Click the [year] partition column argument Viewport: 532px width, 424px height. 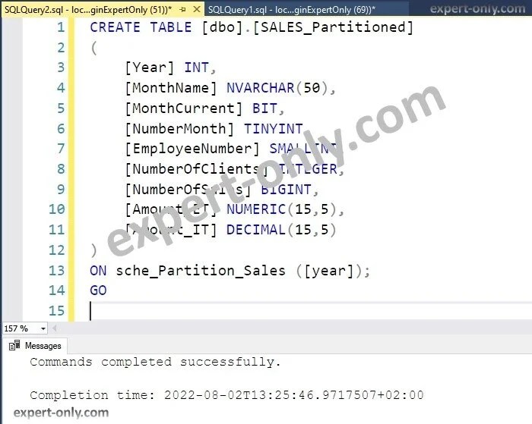(329, 271)
